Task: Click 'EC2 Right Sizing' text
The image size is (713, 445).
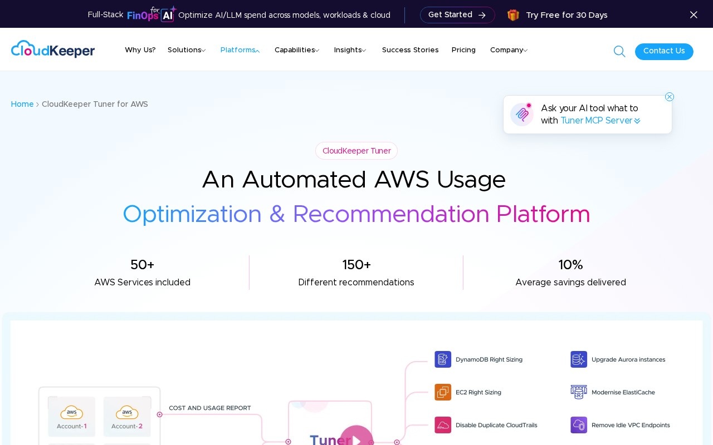Action: pos(478,392)
